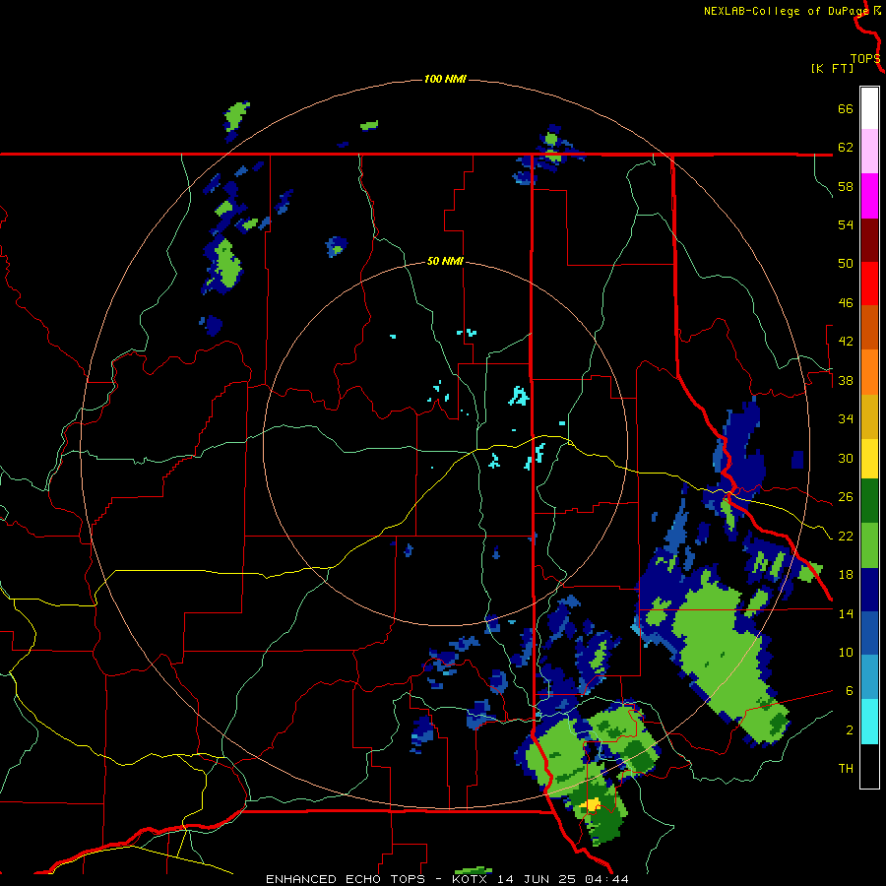Click the dark green legend band
The height and width of the screenshot is (886, 886).
pos(869,501)
